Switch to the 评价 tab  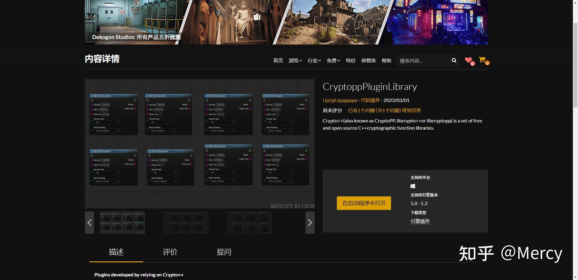[170, 252]
